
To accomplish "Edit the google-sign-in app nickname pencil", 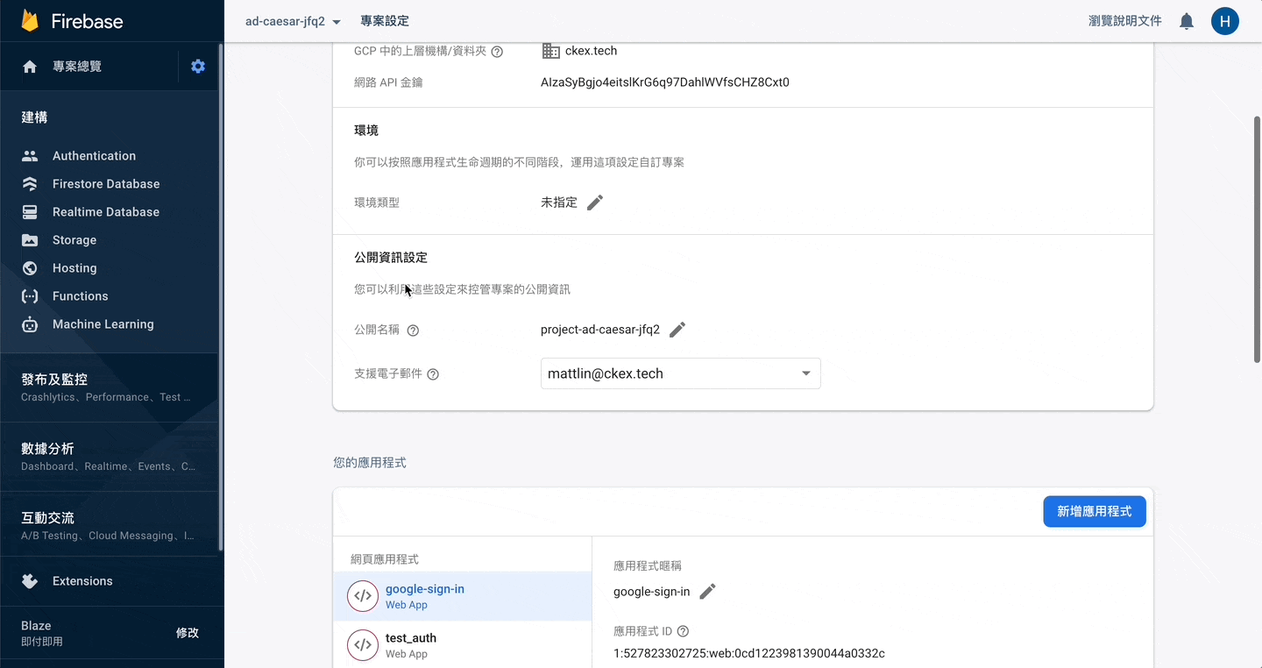I will coord(707,592).
